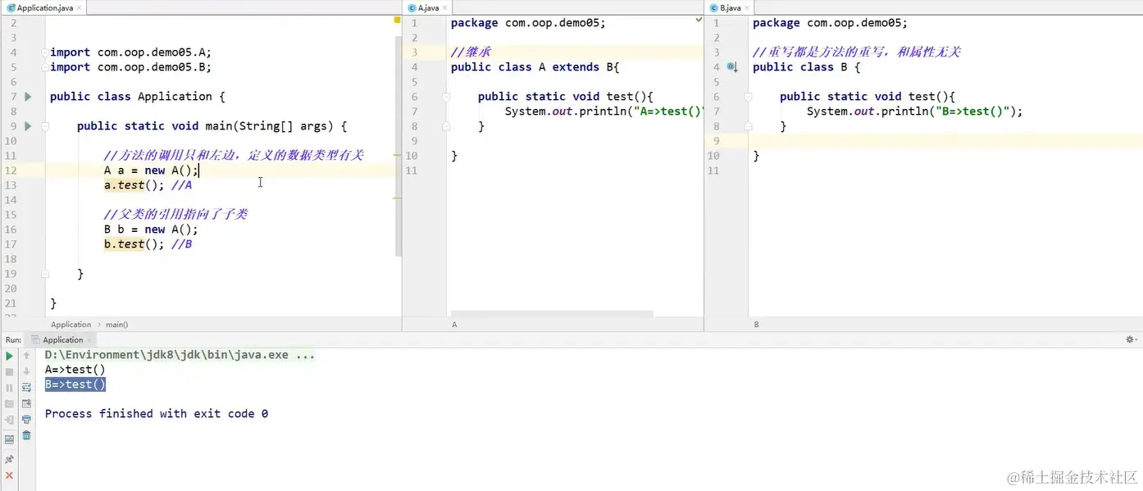The height and width of the screenshot is (491, 1143).
Task: Click the Restore layout icon in Run toolbar
Action: click(10, 439)
